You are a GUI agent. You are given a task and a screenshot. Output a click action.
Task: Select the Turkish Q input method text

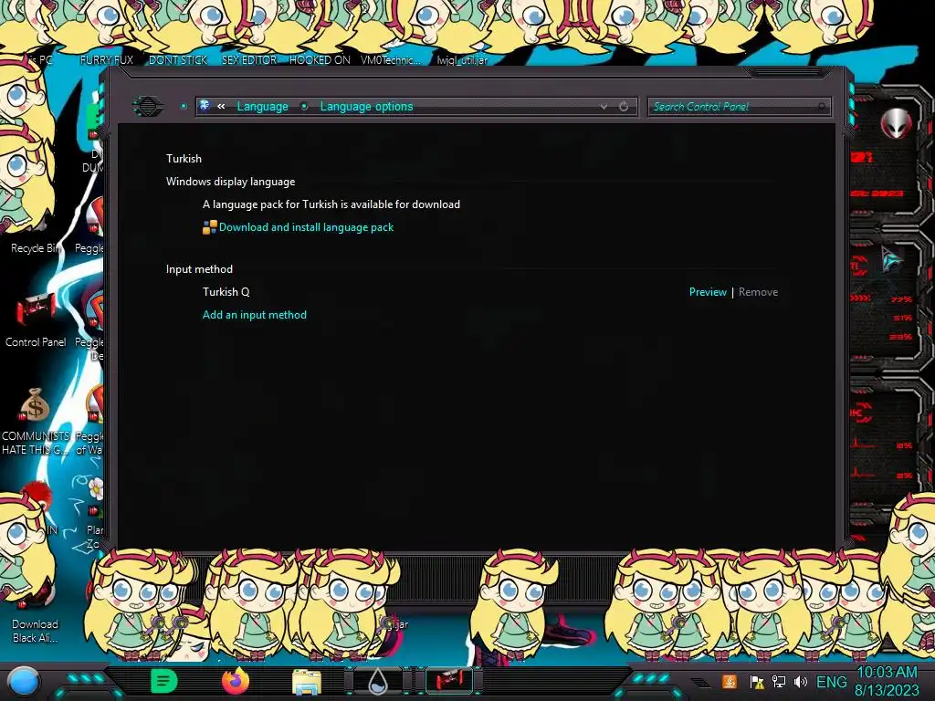[x=226, y=292]
